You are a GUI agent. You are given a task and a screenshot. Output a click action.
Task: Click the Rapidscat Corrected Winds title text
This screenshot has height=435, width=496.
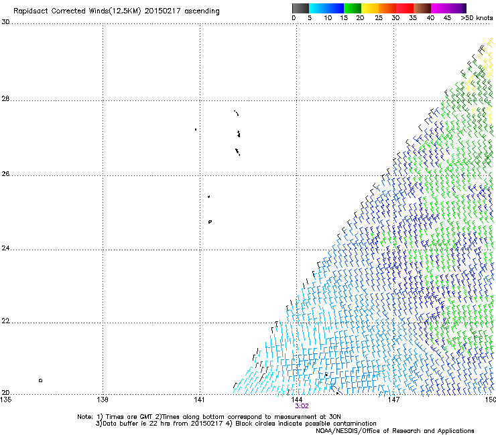[x=117, y=11]
